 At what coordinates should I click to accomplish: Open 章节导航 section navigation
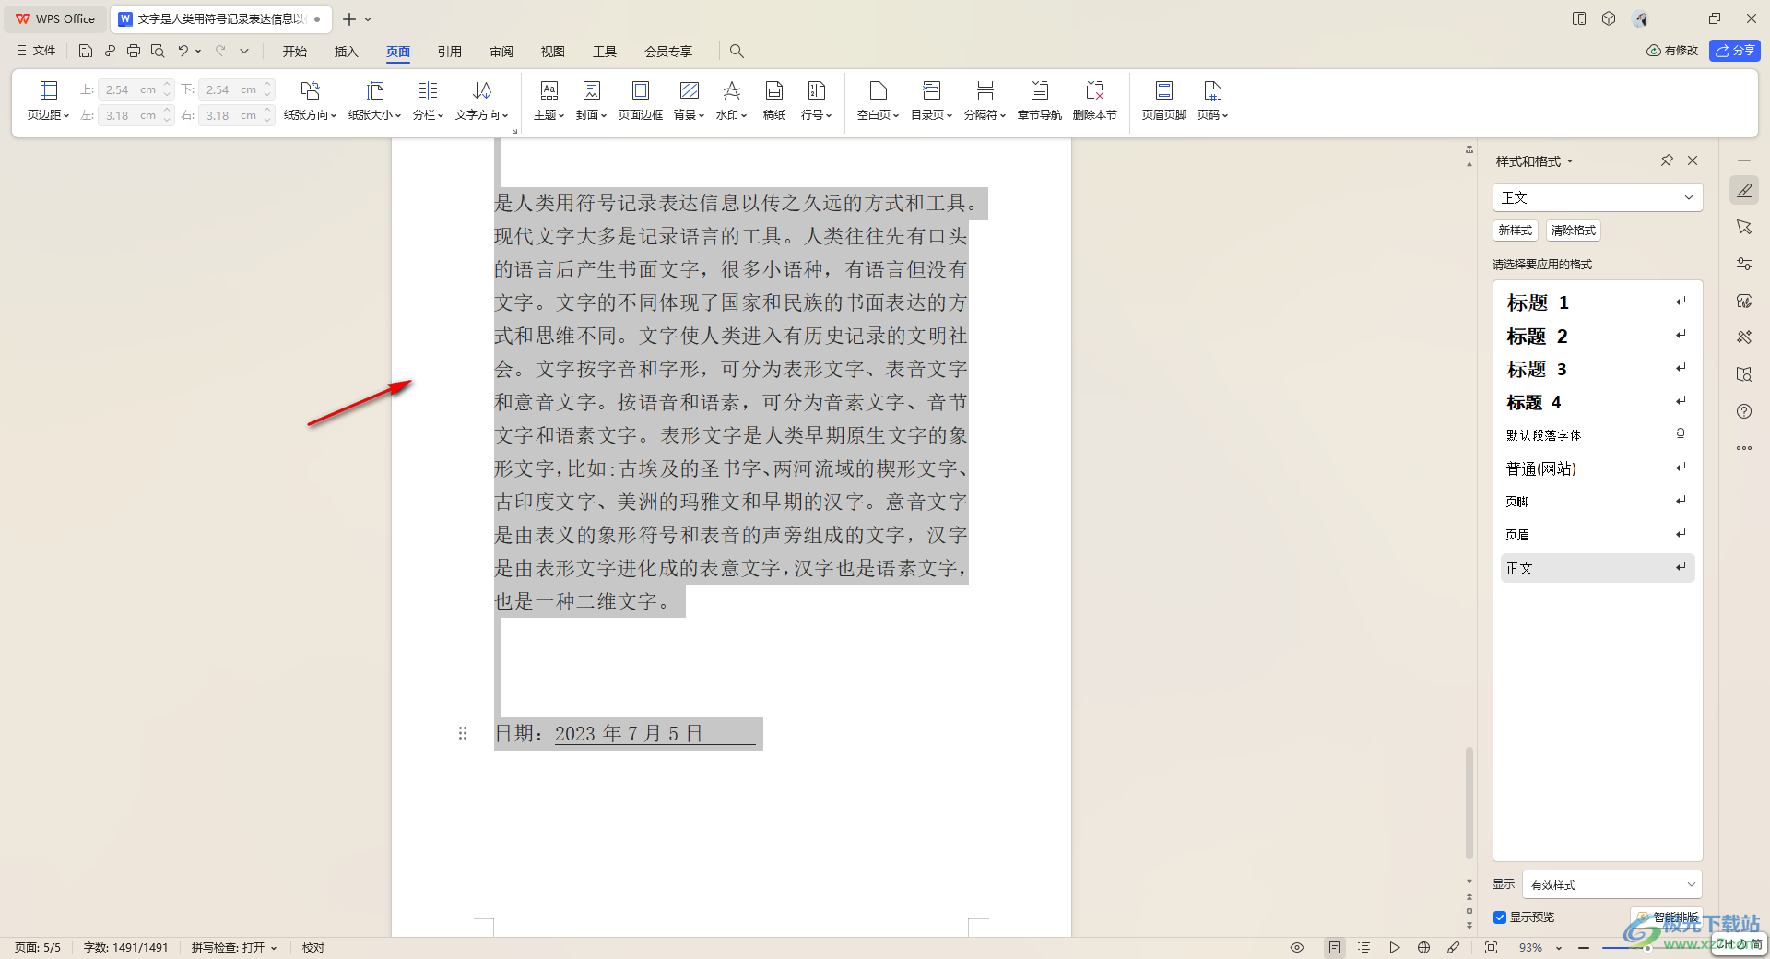[x=1040, y=101]
